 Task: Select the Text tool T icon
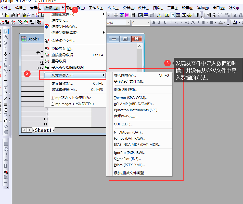point(6,82)
